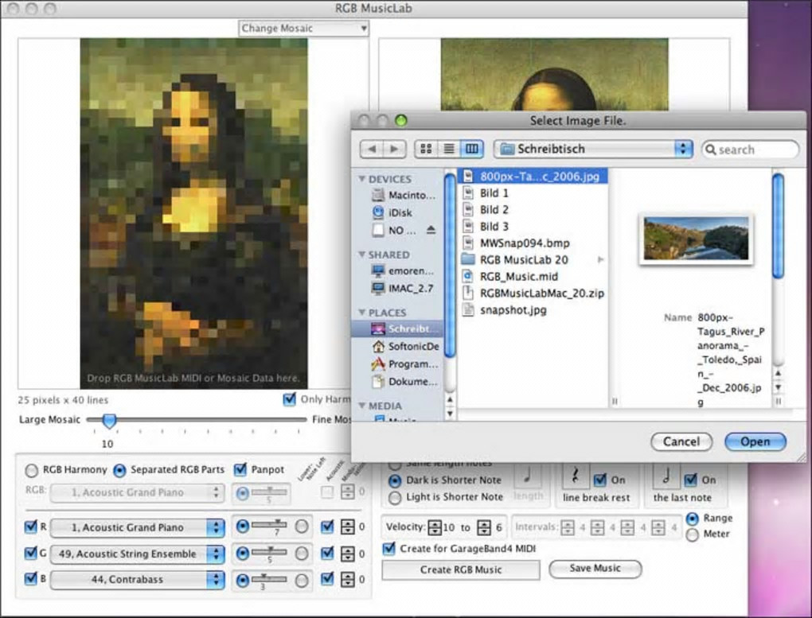Open SoftonicDe home folder

[405, 346]
